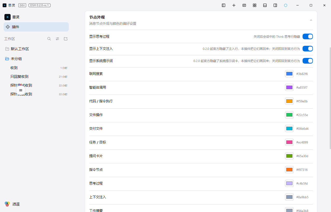Image resolution: width=331 pixels, height=212 pixels.
Task: Open the 文件操作 green color swatch
Action: (289, 115)
